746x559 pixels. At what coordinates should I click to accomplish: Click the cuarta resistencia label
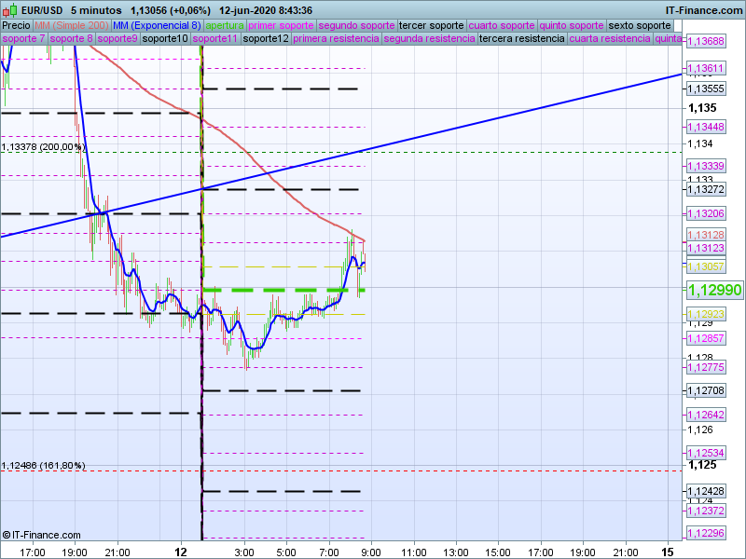pos(610,39)
